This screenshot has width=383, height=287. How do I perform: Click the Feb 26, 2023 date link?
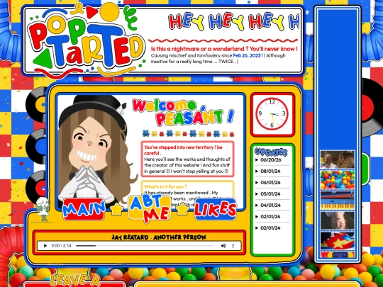[x=247, y=55]
